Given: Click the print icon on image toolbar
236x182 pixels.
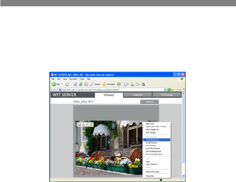Looking at the screenshot, I should tap(83, 125).
